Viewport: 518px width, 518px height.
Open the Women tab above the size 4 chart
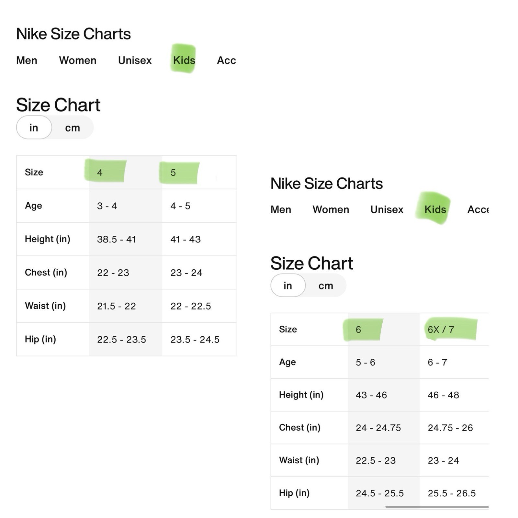[78, 61]
